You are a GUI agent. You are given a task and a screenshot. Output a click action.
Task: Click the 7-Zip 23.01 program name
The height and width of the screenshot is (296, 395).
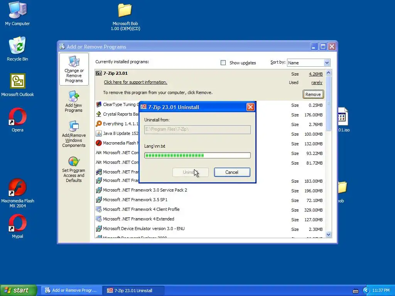tap(115, 73)
